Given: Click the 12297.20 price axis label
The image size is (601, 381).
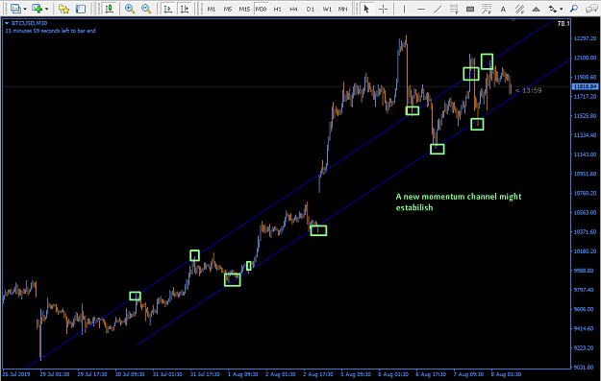Looking at the screenshot, I should (x=585, y=38).
